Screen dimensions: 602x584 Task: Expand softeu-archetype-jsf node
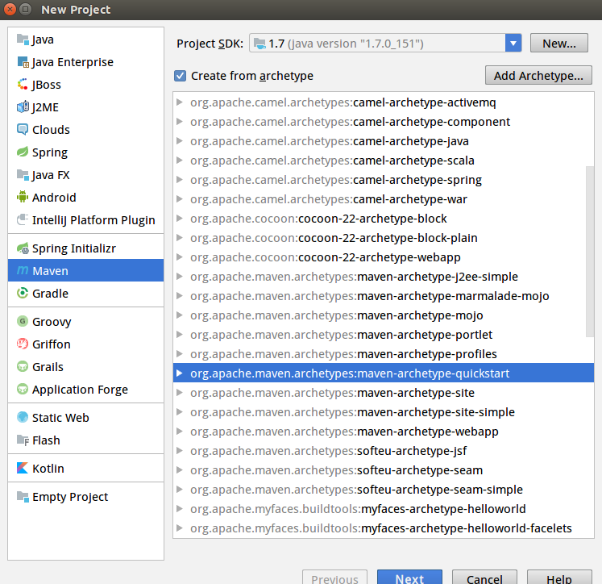pos(179,451)
